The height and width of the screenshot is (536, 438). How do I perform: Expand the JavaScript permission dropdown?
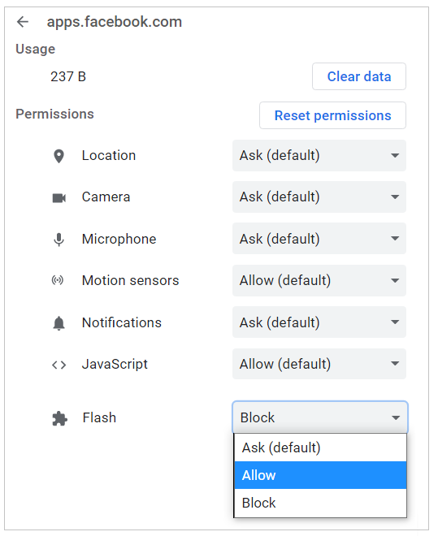[319, 364]
